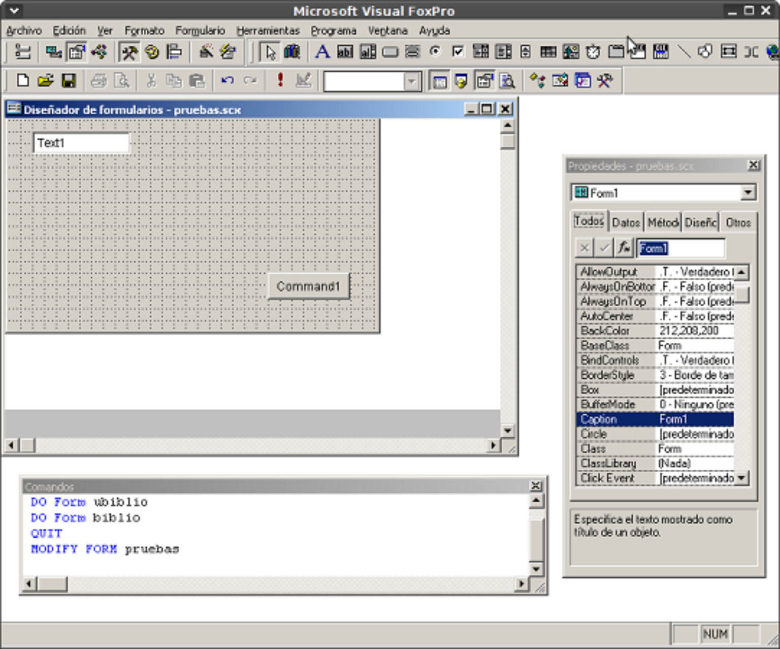Switch to the Datos tab in Properties

[625, 222]
